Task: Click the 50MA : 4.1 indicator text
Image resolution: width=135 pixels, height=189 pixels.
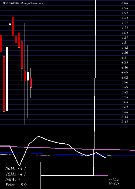Action: [x=16, y=169]
